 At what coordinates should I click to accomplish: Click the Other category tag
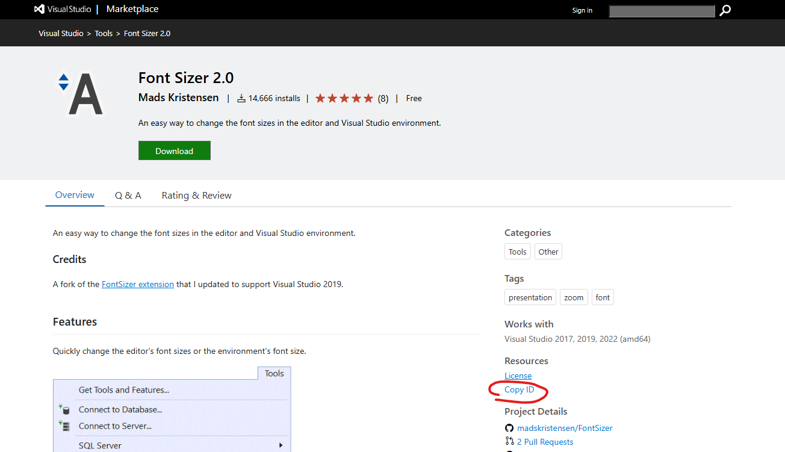click(548, 252)
